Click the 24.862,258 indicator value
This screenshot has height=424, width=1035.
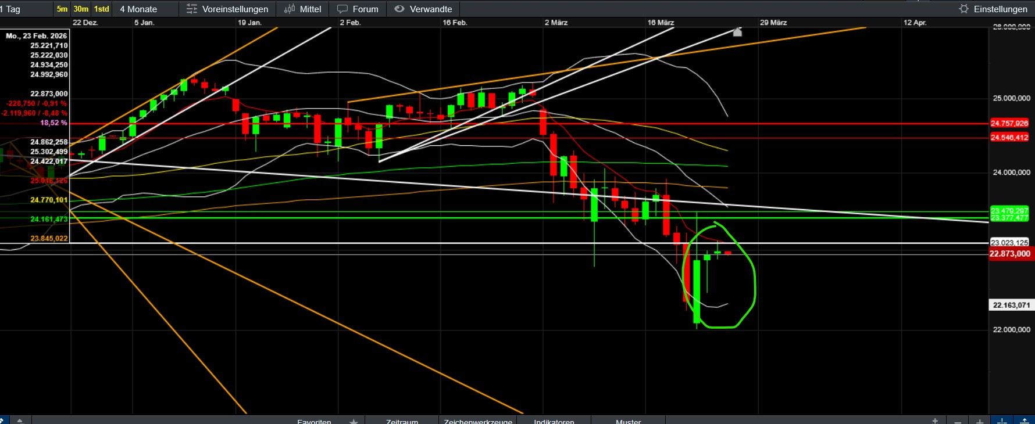pos(49,142)
